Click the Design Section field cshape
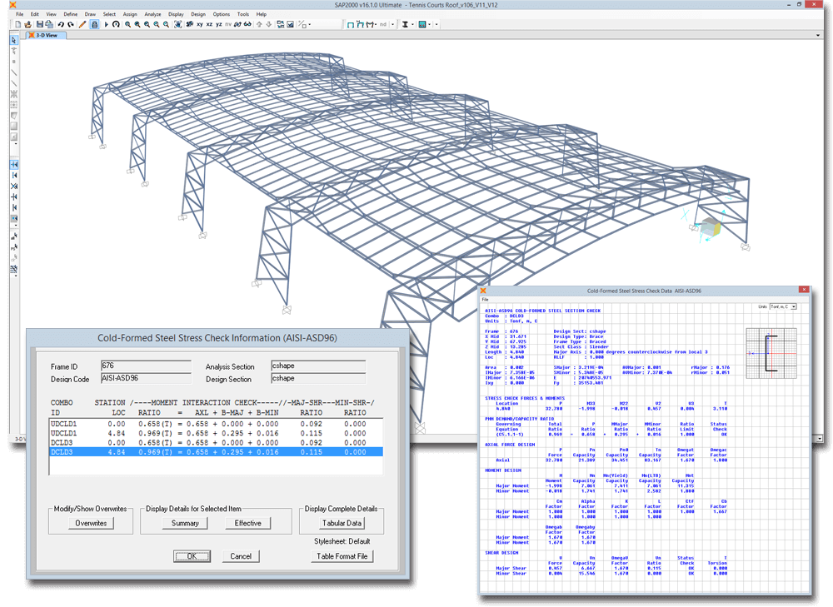833x607 pixels. (x=318, y=379)
